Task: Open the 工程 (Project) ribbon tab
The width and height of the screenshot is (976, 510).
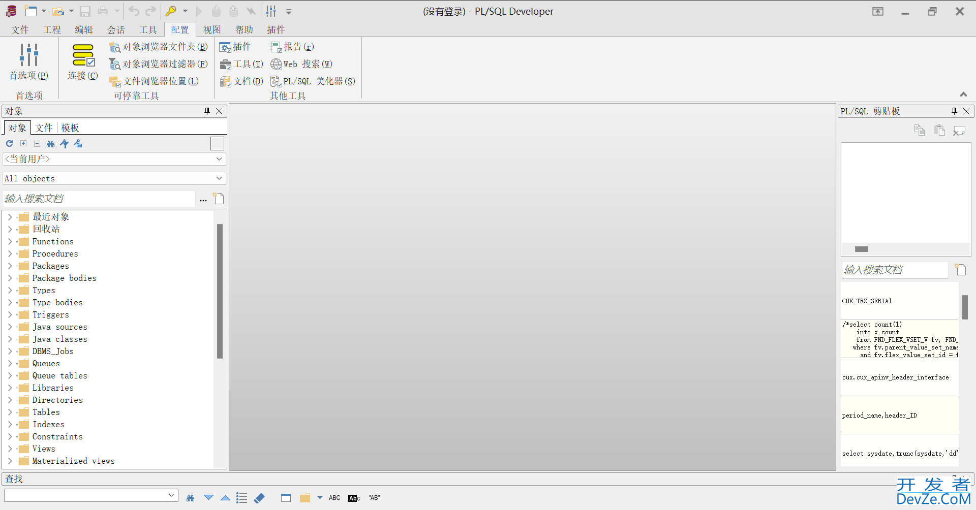Action: coord(52,30)
